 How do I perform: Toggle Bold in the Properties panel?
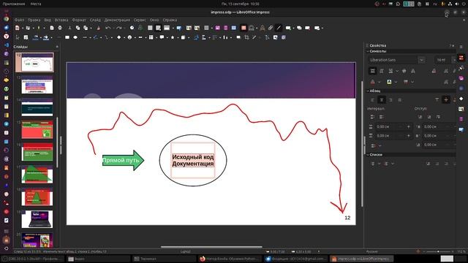[372, 71]
